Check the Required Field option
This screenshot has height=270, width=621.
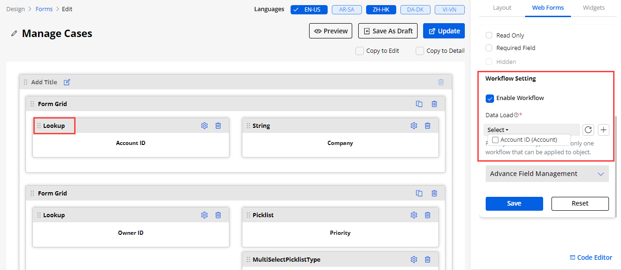point(489,48)
